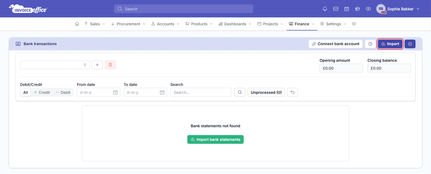Click the To date input field

(145, 92)
